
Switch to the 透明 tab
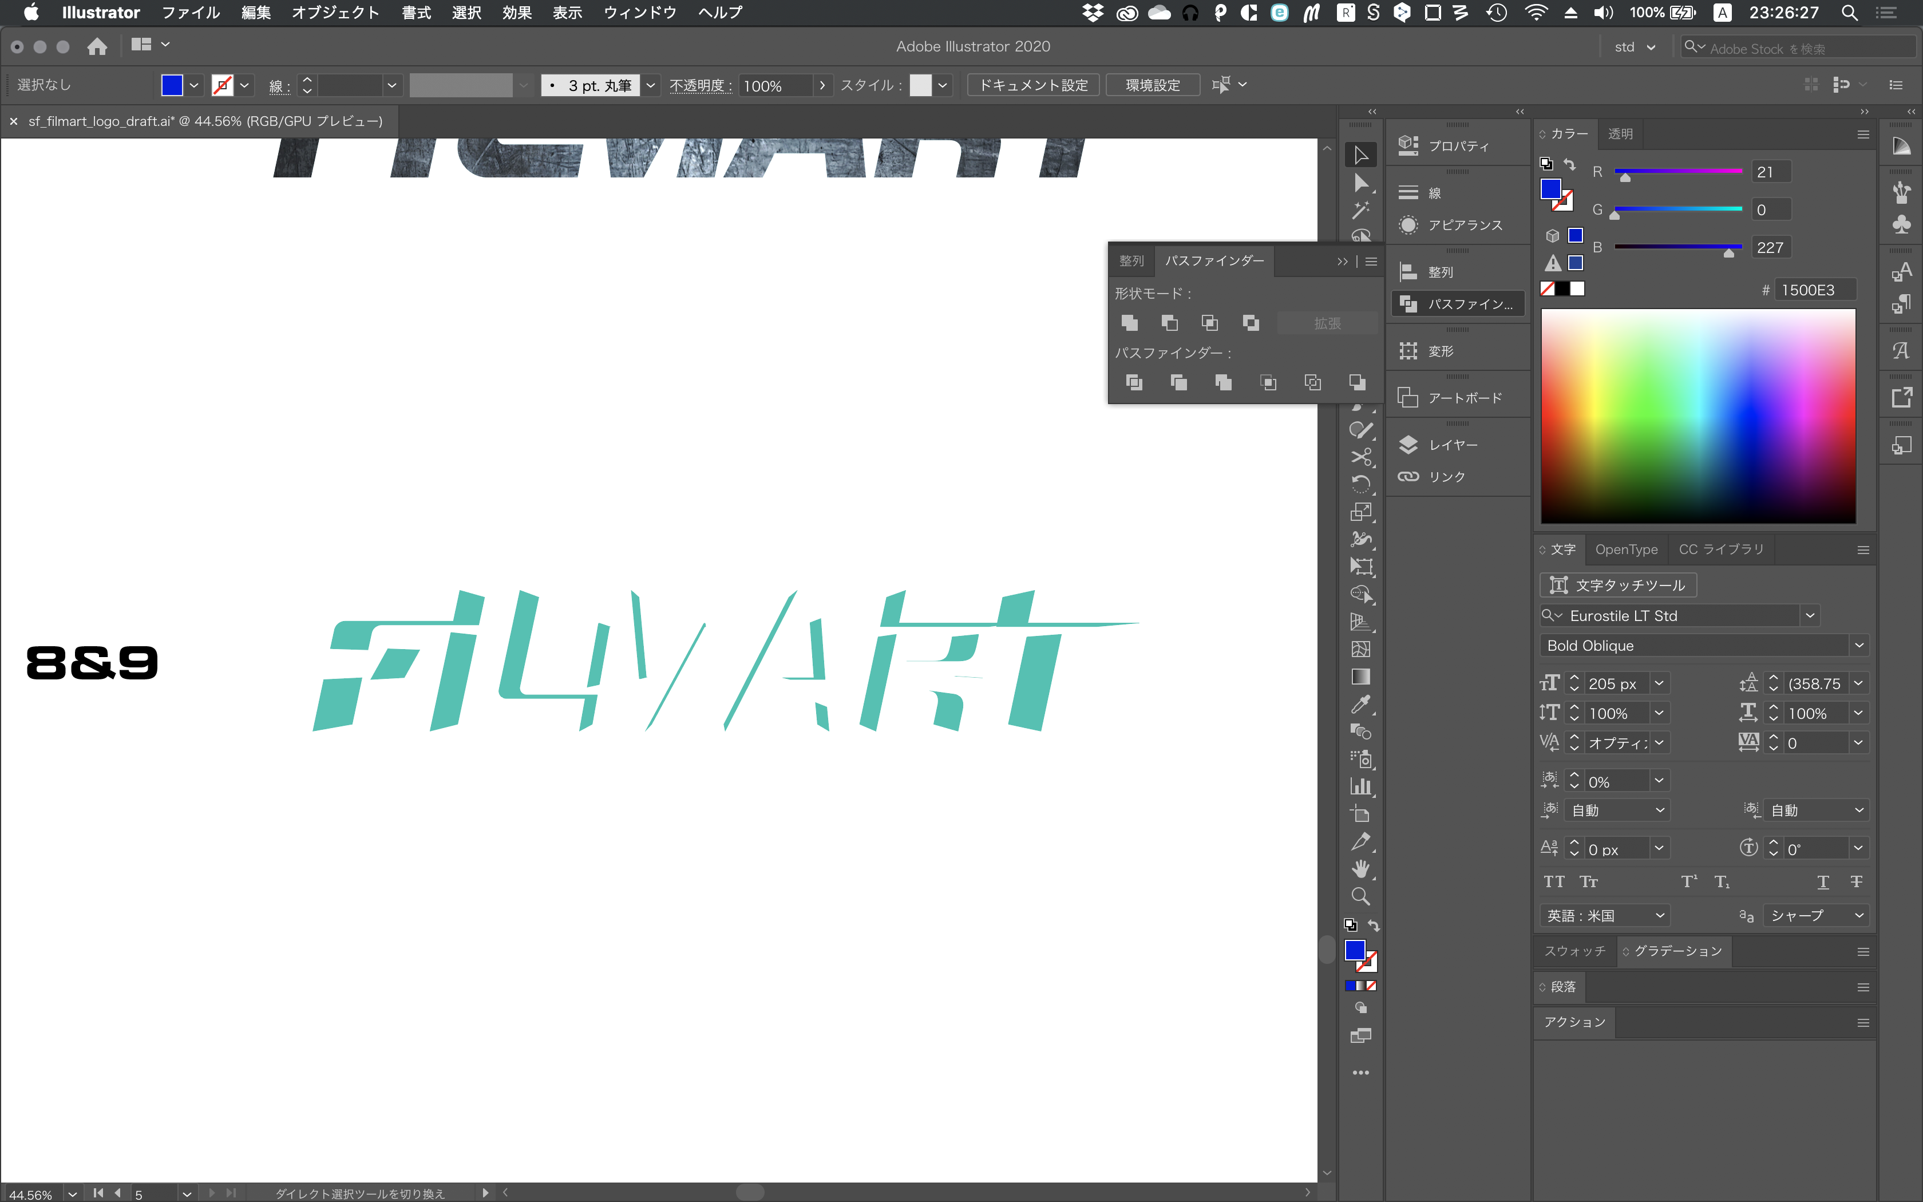tap(1620, 133)
